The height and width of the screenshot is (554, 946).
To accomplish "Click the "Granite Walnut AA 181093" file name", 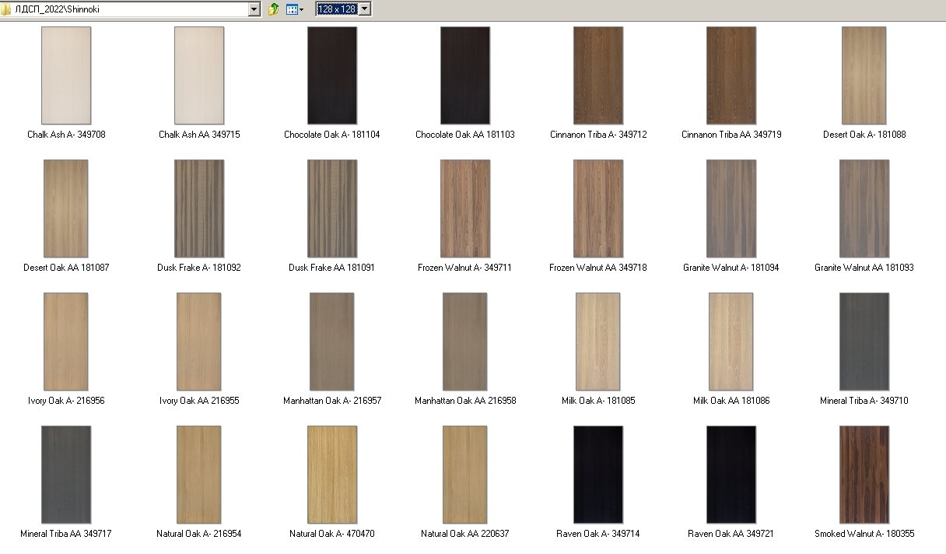I will [x=864, y=268].
